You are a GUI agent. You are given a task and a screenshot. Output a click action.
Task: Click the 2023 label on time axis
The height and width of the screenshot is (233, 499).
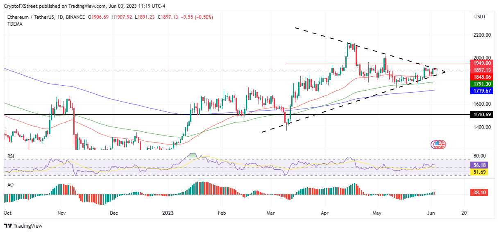pyautogui.click(x=168, y=213)
